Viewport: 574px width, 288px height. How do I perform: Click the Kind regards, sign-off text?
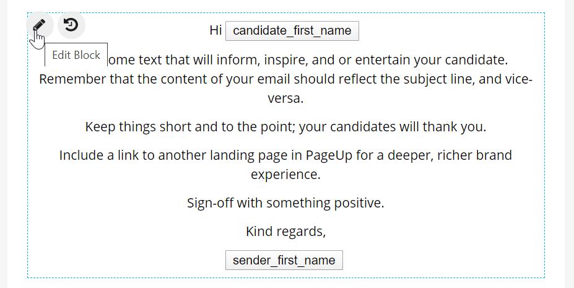coord(285,232)
